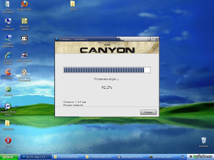Open My Computer desktop icon
Screen dimensions: 214x160
[x=8, y=24]
